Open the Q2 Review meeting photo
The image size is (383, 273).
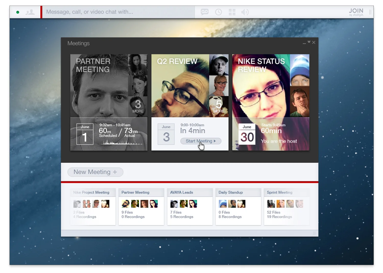pyautogui.click(x=180, y=86)
